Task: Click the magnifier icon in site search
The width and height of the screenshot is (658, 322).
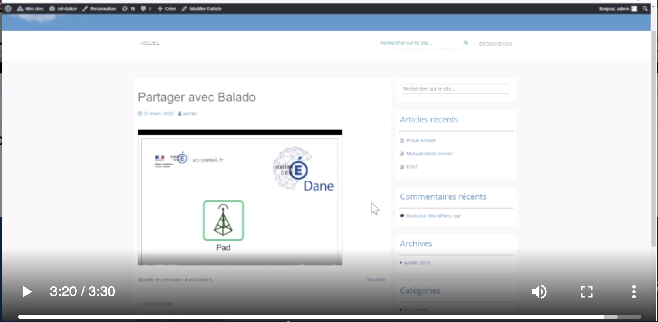Action: point(465,43)
